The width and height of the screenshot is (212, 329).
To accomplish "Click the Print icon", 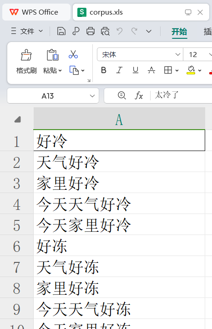I will point(91,31).
